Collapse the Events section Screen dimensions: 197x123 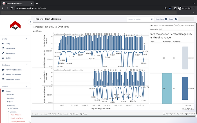pyautogui.click(x=27, y=39)
